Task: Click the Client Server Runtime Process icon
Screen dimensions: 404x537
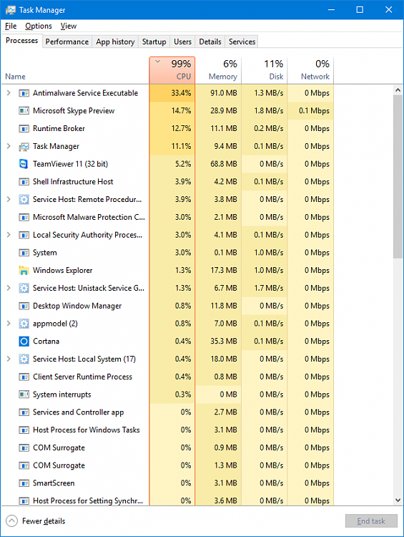Action: [24, 377]
